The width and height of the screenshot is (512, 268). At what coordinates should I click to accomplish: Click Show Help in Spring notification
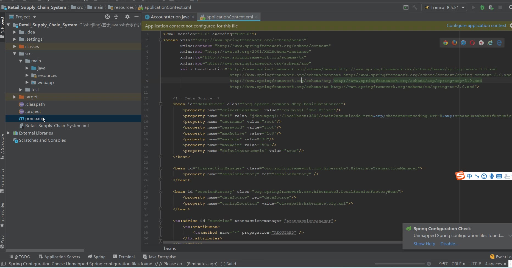(x=424, y=244)
